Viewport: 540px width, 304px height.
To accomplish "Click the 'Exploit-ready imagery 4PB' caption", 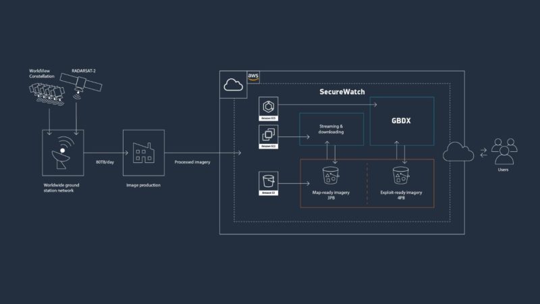I will (x=401, y=195).
